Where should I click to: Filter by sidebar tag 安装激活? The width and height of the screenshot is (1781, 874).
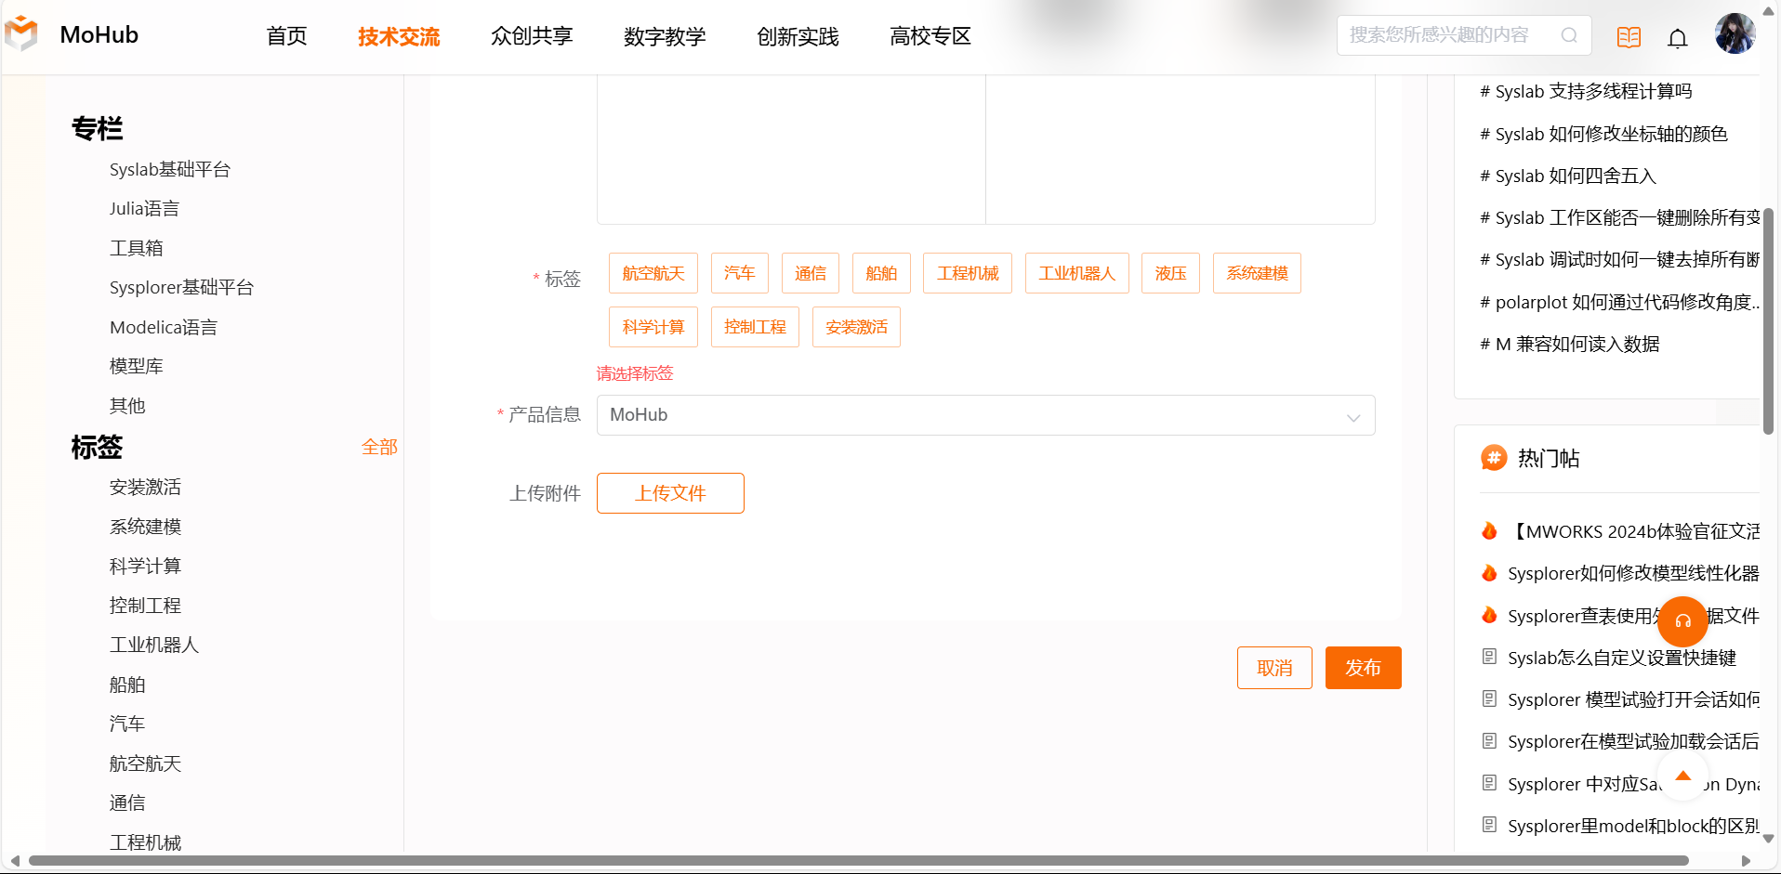(x=145, y=488)
